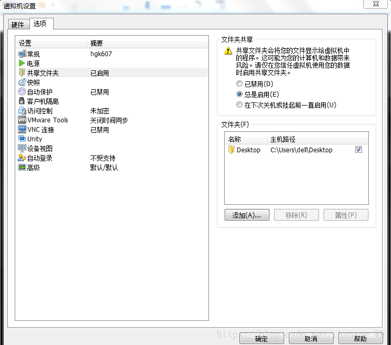
Task: Switch to the 硬件 tab
Action: click(x=18, y=25)
